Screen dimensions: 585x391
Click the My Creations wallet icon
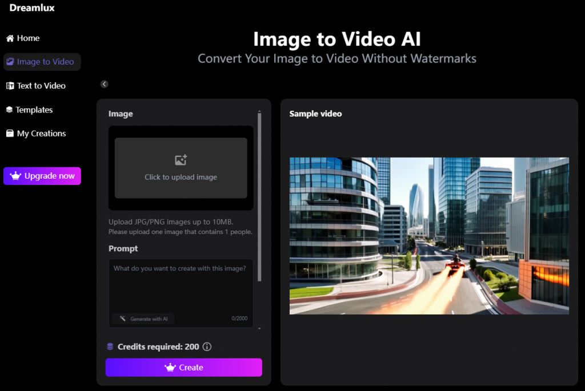tap(9, 134)
